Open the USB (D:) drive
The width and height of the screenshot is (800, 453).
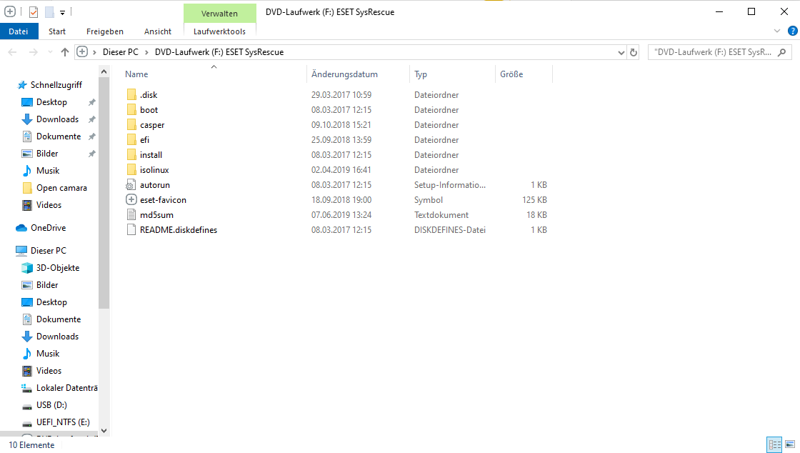[51, 405]
